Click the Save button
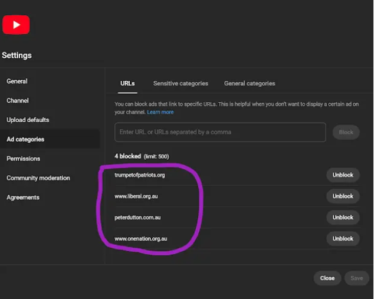 [356, 278]
